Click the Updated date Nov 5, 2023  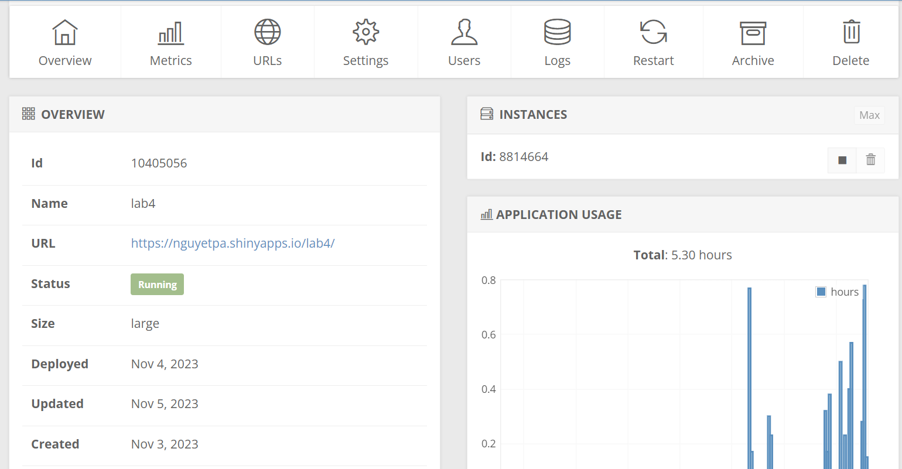point(165,404)
